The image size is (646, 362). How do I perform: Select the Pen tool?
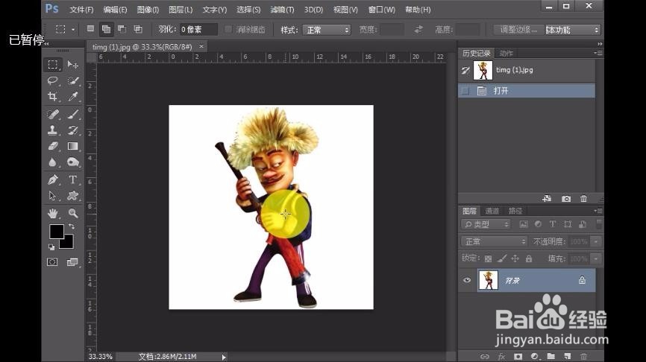52,180
